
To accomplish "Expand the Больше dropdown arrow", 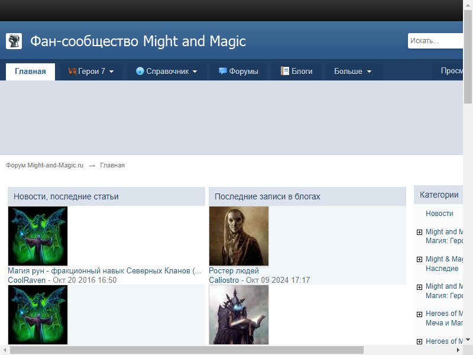I will click(369, 72).
